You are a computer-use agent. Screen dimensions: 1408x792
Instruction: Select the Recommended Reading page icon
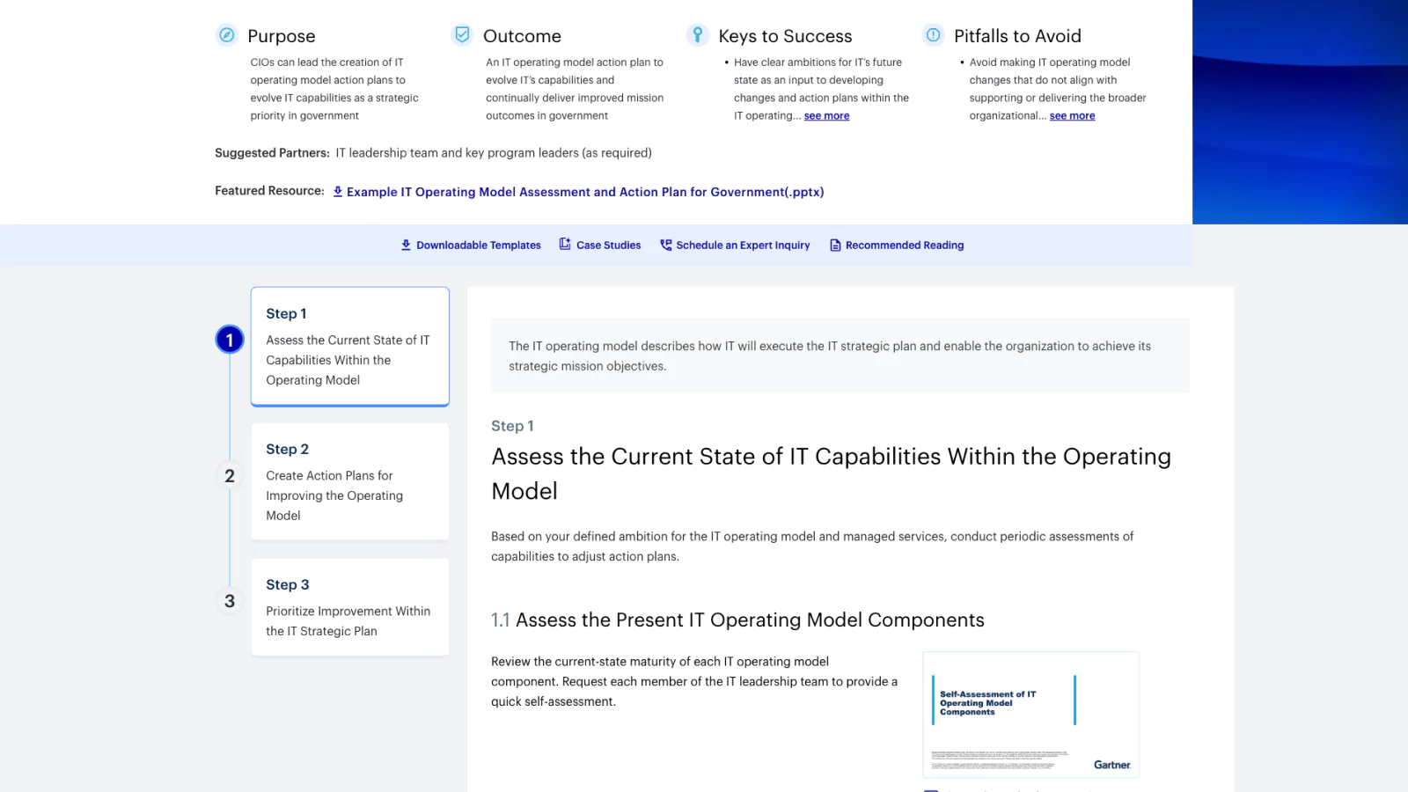(834, 245)
